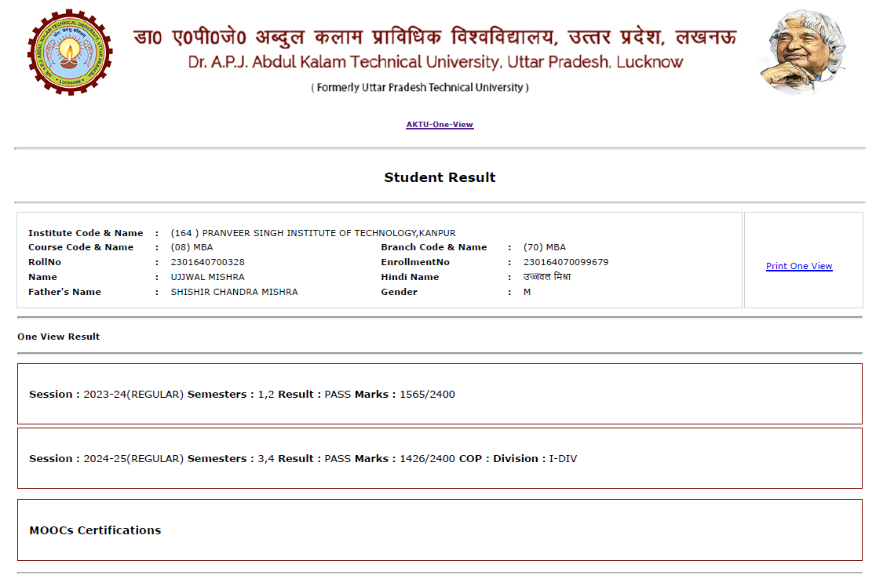876x579 pixels.
Task: Click the marks value 1565/2400
Action: [427, 395]
